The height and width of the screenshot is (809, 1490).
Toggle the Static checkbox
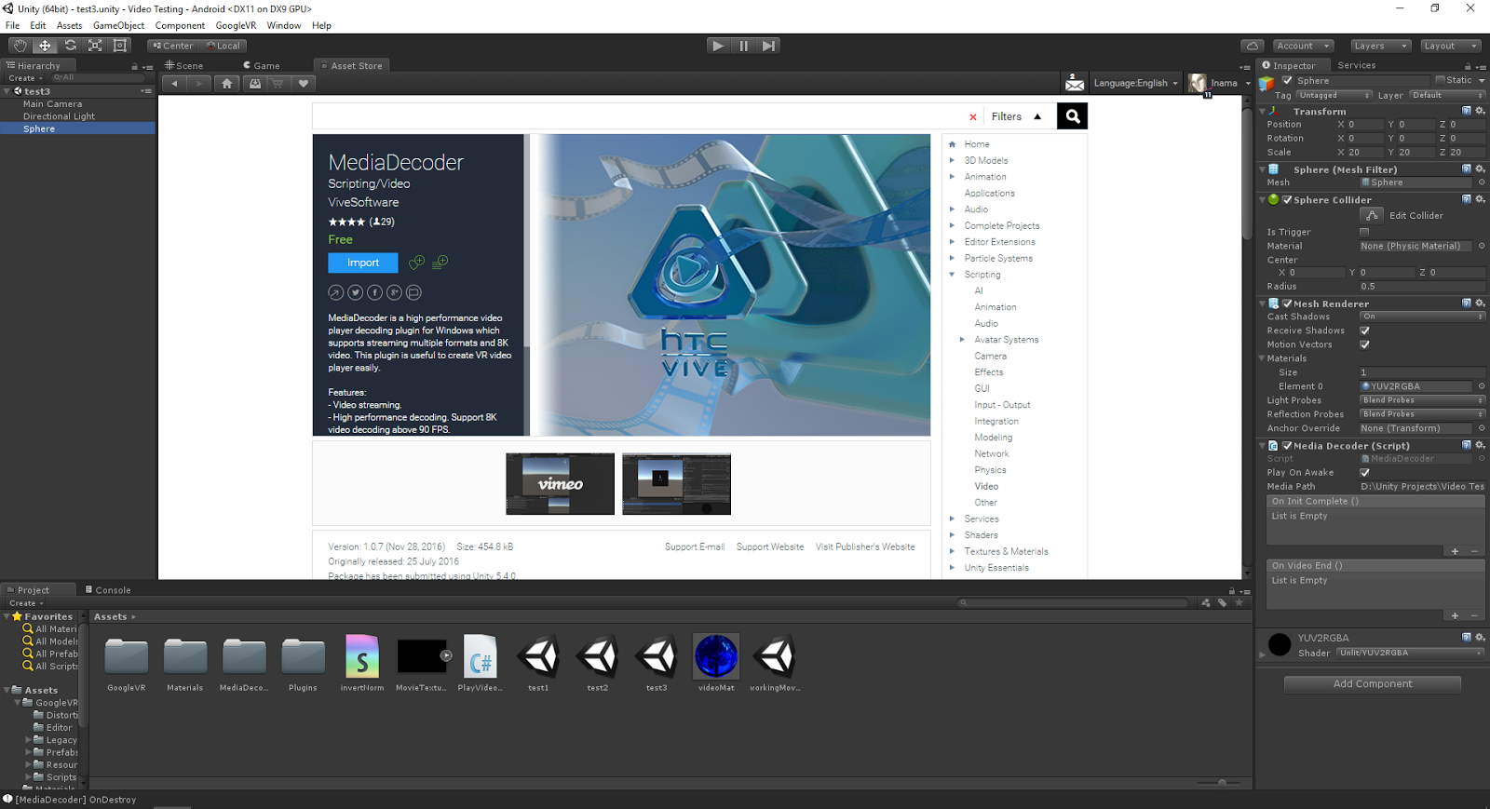[1440, 80]
